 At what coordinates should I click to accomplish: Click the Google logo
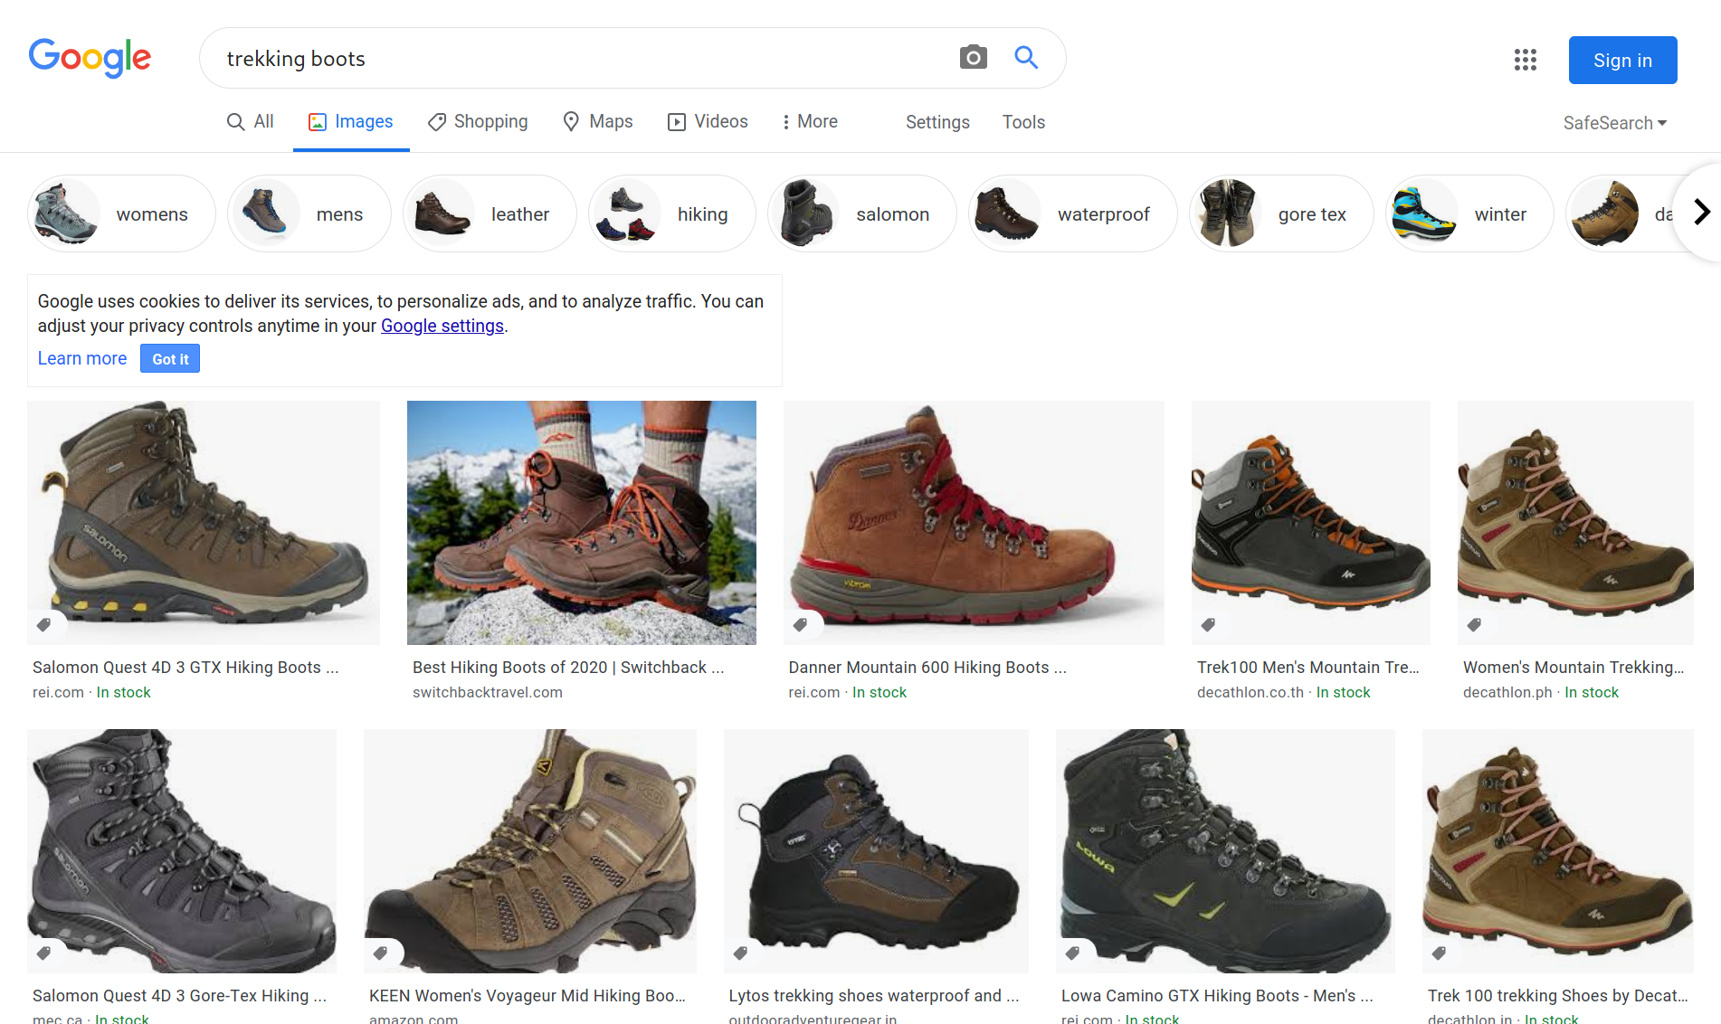[90, 58]
